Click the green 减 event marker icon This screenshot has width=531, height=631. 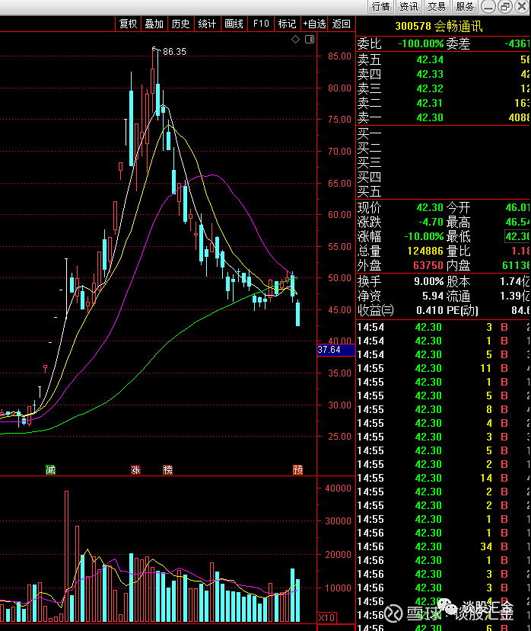click(51, 469)
